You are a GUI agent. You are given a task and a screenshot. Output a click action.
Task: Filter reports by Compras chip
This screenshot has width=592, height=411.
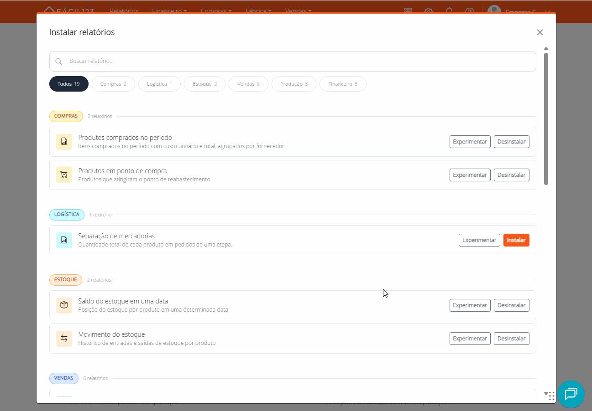click(114, 84)
